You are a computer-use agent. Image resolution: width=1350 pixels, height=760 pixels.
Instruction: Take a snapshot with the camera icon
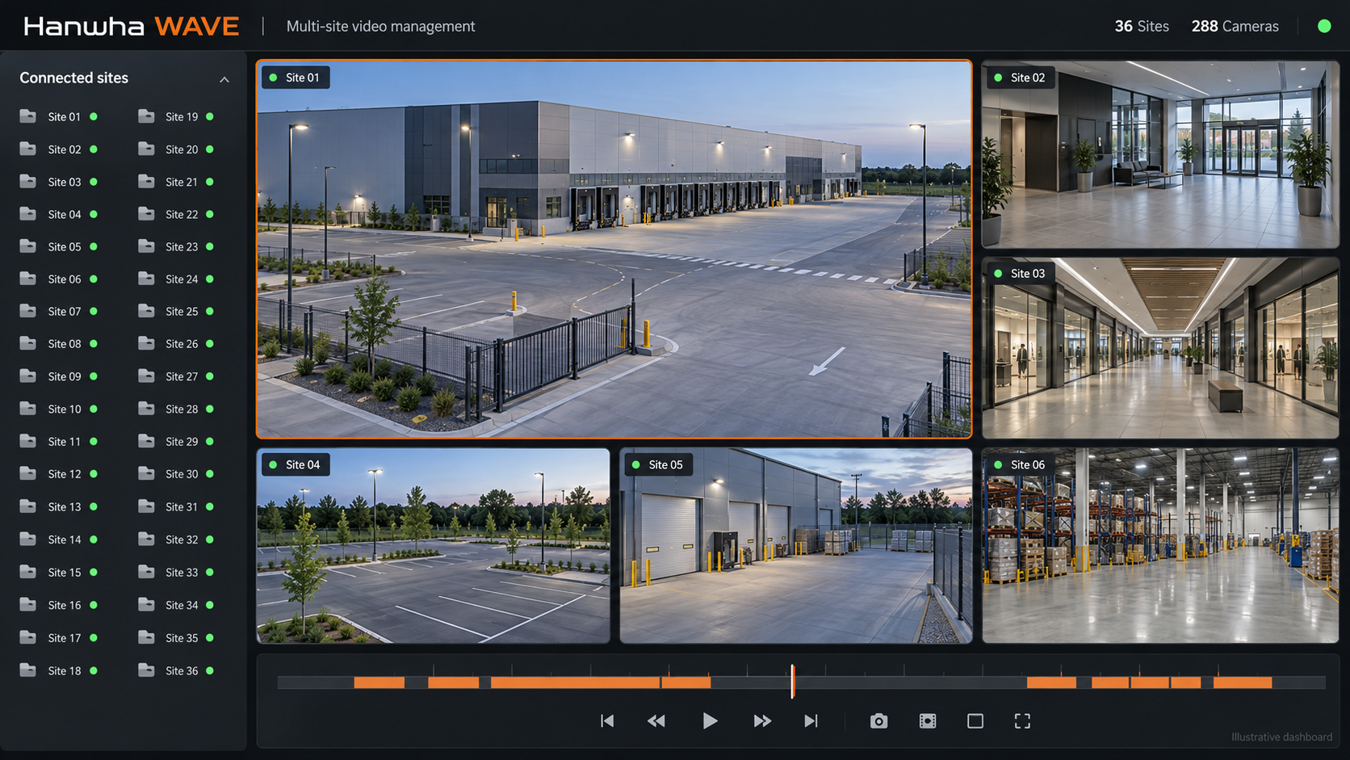[x=878, y=720]
